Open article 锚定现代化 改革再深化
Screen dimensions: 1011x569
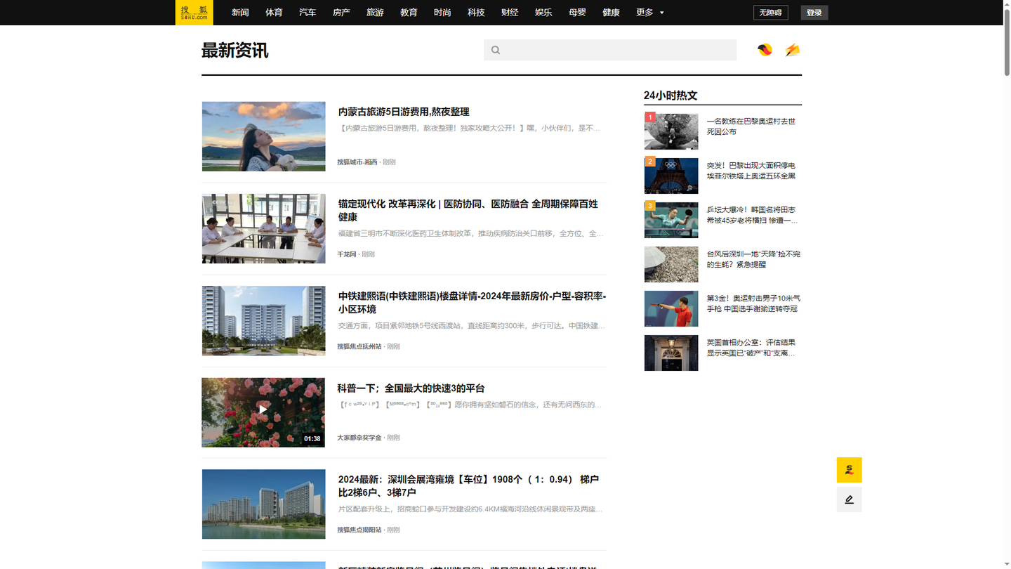(x=468, y=210)
